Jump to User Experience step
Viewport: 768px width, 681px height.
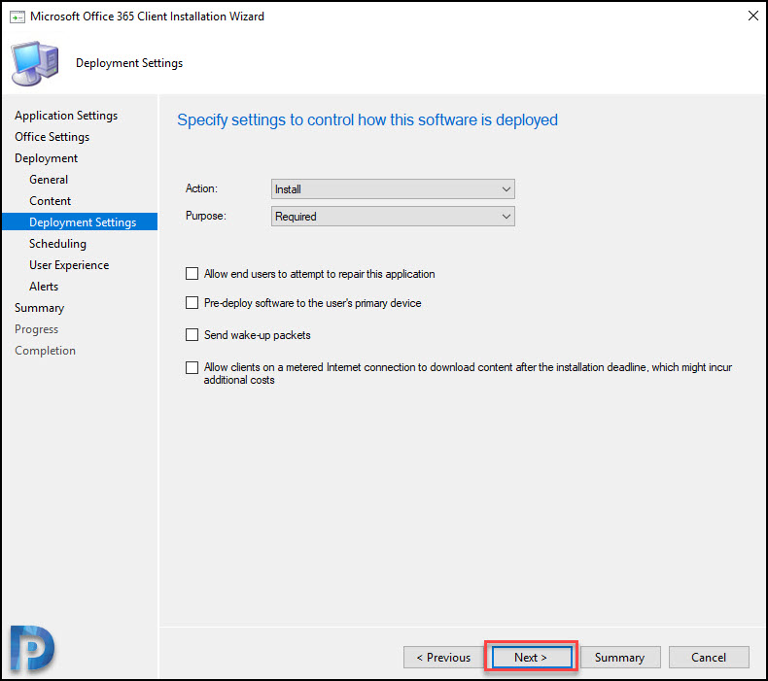[69, 265]
